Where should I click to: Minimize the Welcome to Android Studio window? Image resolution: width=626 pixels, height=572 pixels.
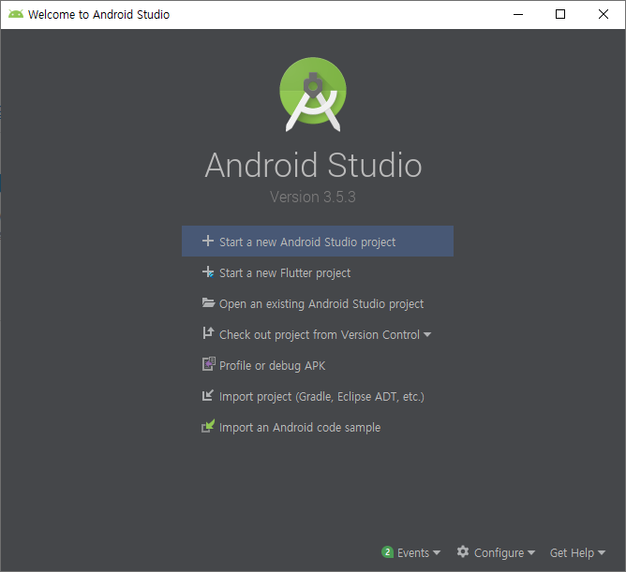[518, 14]
